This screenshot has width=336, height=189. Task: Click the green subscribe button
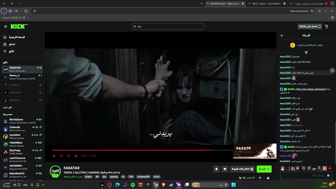(264, 169)
